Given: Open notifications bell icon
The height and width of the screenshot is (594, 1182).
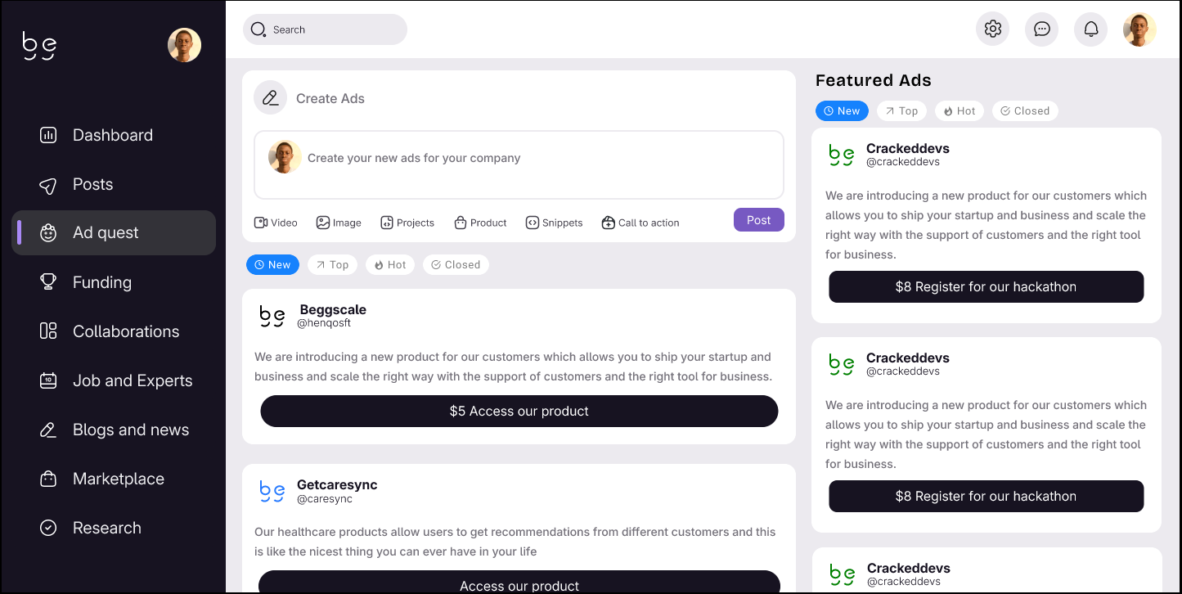Looking at the screenshot, I should point(1090,29).
